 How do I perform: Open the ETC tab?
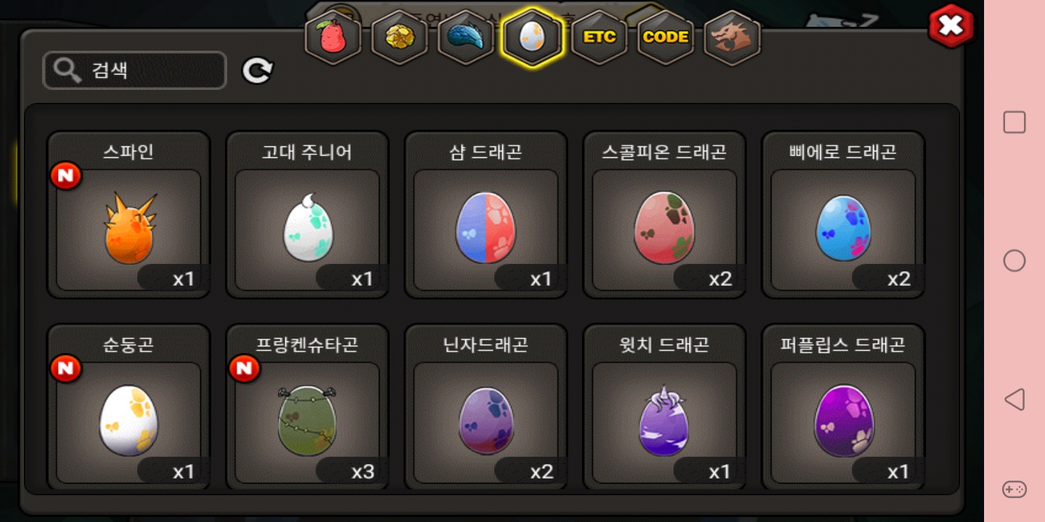599,38
